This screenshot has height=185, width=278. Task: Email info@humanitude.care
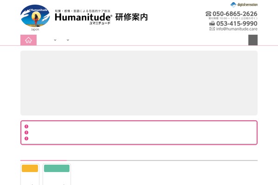[237, 29]
